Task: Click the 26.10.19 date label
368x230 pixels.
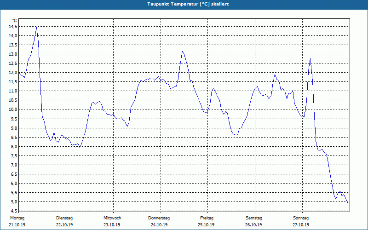Action: [x=253, y=225]
